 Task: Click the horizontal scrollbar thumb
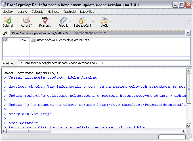click(29, 131)
